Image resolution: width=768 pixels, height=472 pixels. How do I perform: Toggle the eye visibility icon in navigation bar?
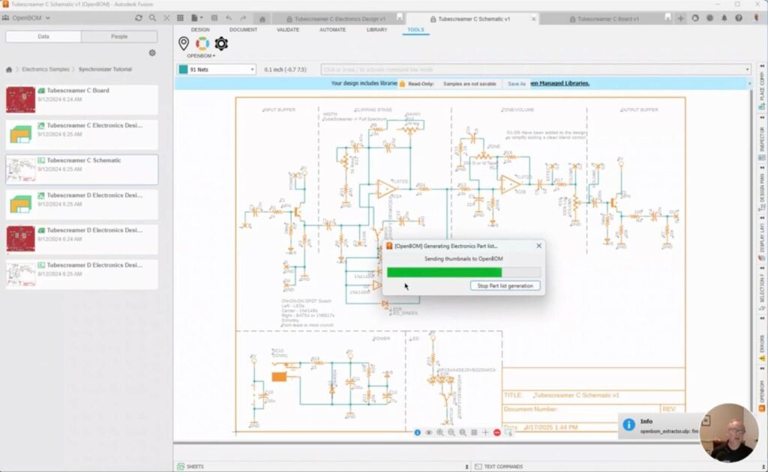point(428,432)
